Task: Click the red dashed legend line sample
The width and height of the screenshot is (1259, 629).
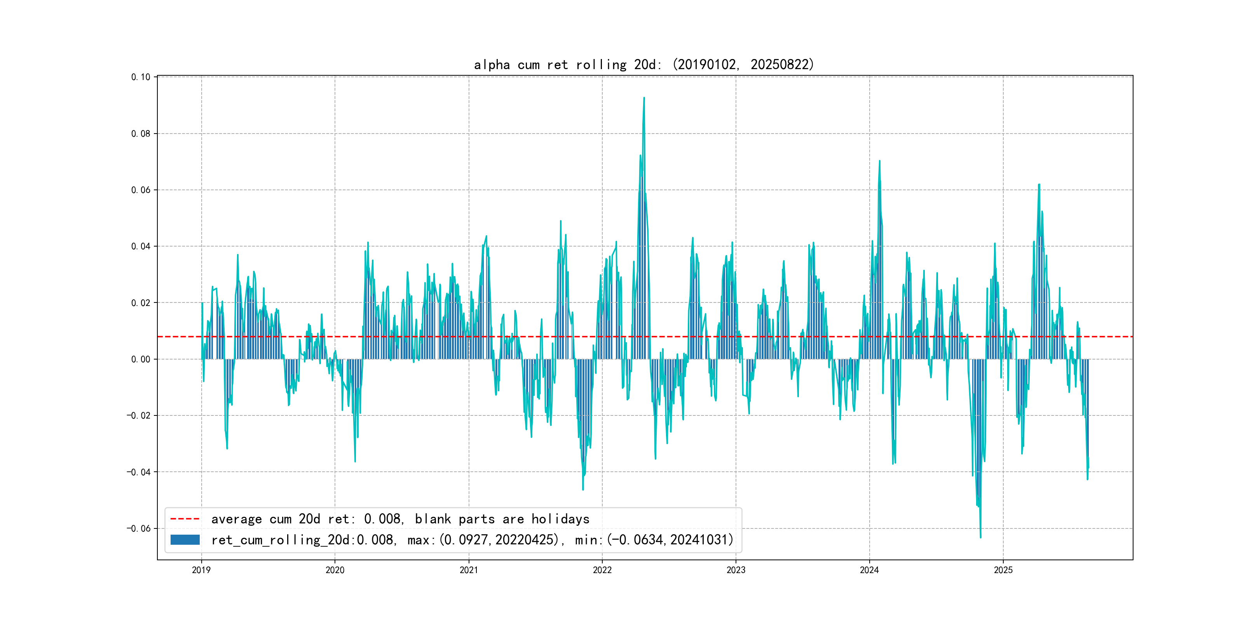Action: point(185,519)
